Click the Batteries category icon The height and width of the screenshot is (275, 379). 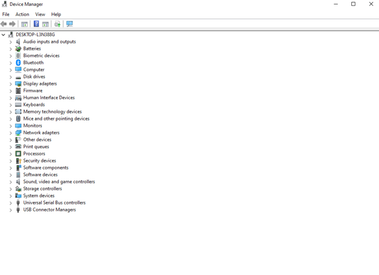click(x=18, y=49)
